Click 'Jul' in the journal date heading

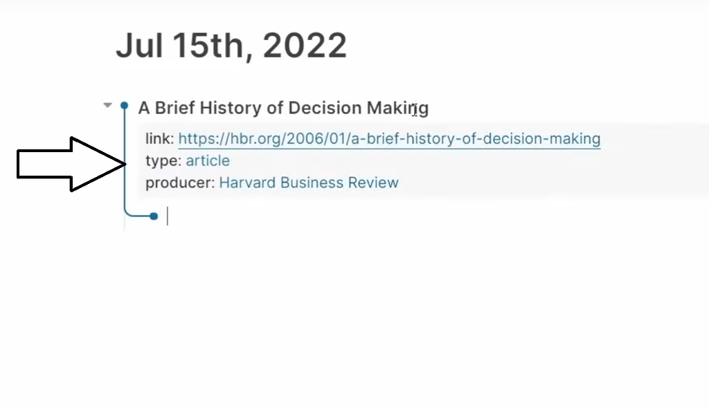tap(139, 46)
